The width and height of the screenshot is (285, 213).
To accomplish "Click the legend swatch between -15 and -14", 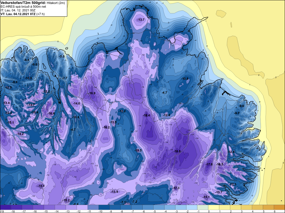I will [49, 207].
